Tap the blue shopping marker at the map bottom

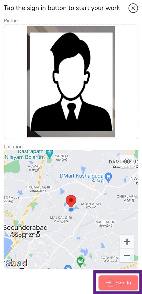(68, 267)
